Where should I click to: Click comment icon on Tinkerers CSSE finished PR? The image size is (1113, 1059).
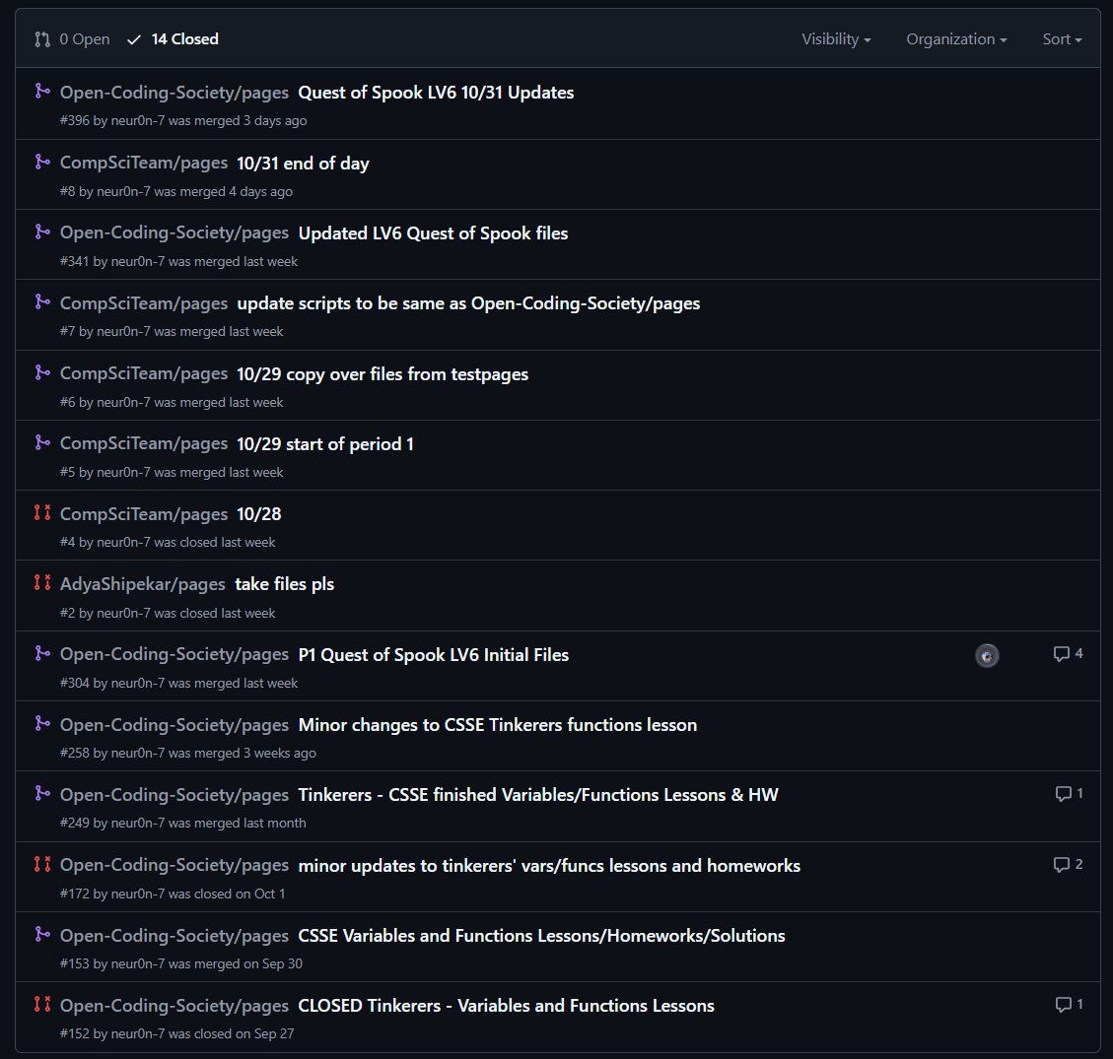click(x=1069, y=794)
